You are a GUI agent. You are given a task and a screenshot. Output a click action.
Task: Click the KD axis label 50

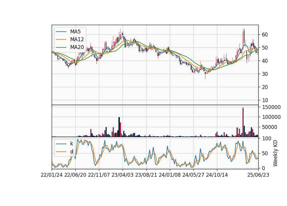point(265,153)
